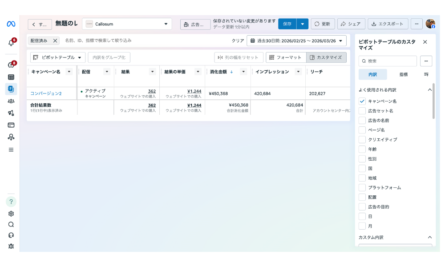Screen dimensions: 445x267
Task: Switch to the 指標 tab
Action: (x=403, y=75)
